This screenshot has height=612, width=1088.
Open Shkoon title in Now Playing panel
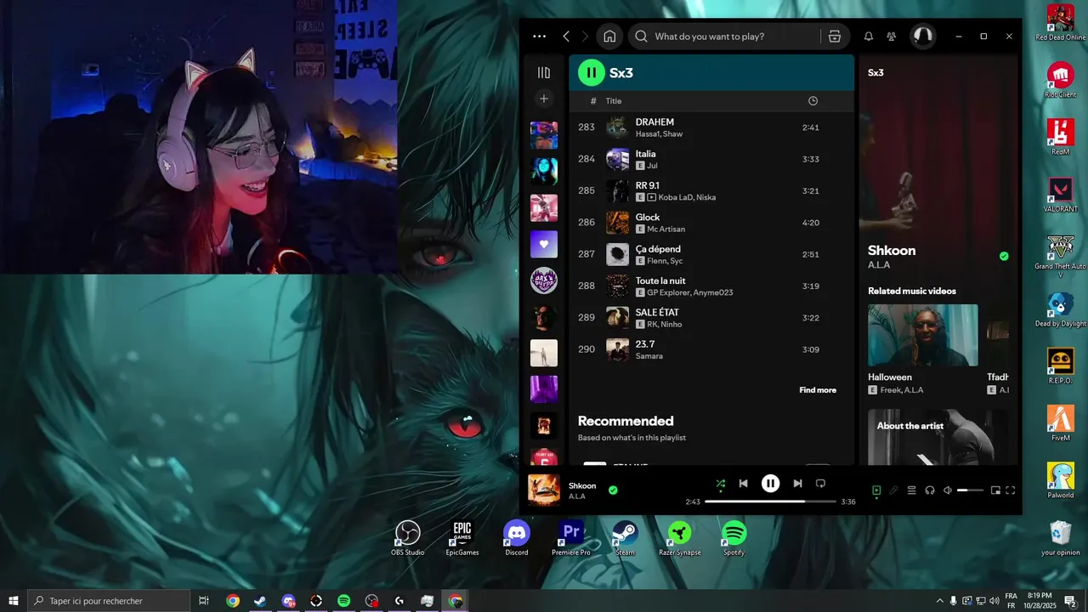(892, 251)
